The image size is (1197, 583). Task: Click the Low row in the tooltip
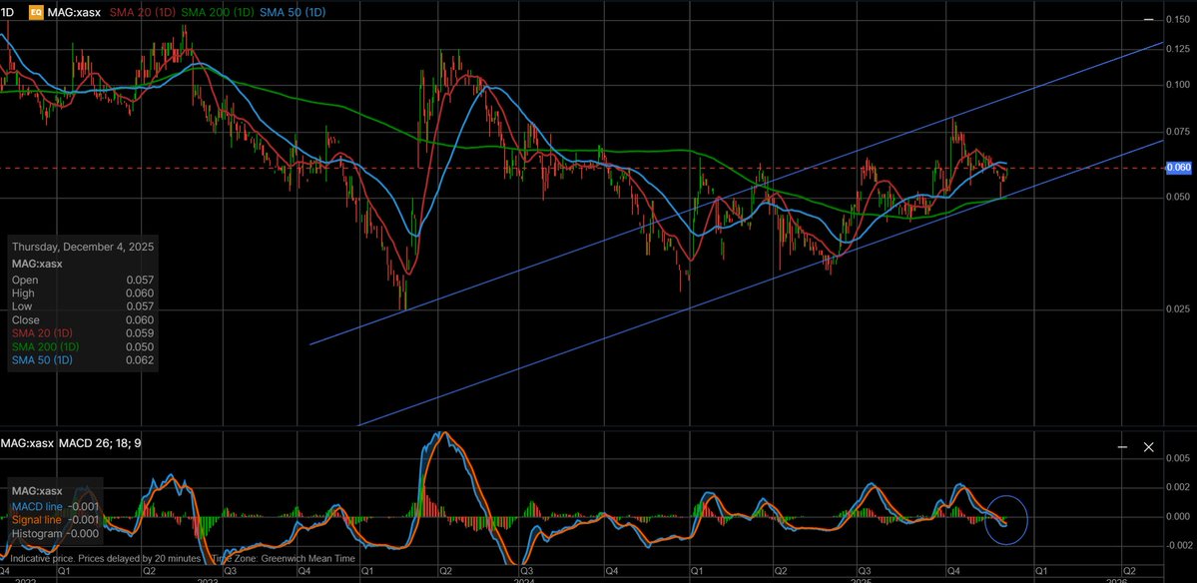click(x=83, y=306)
